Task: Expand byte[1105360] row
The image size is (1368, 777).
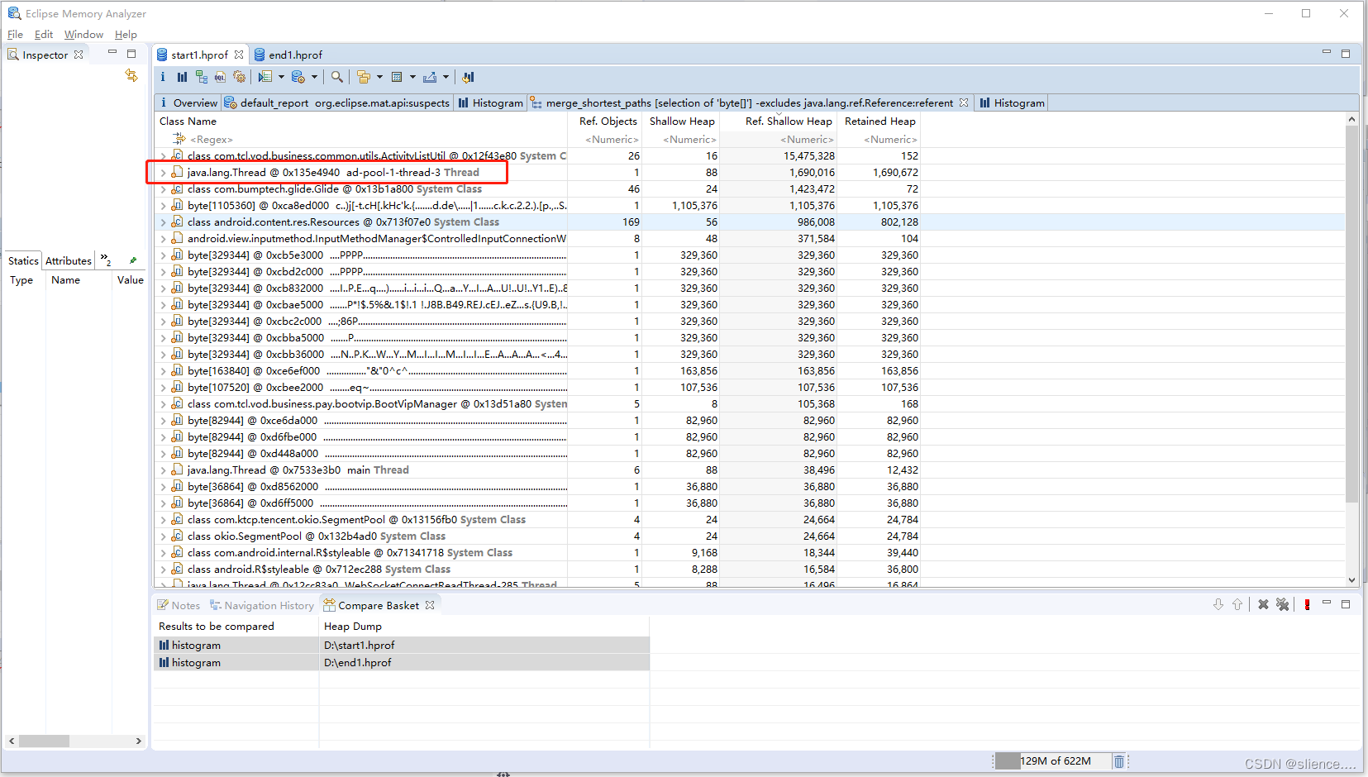Action: click(163, 206)
